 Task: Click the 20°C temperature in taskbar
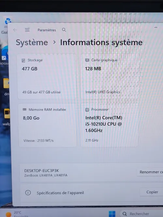[x=18, y=212]
